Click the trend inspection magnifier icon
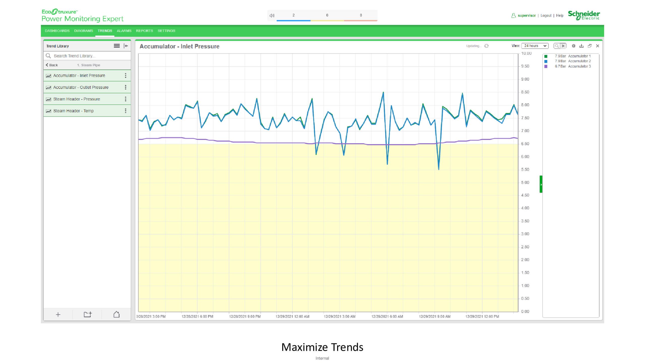Screen dimensions: 645x363 [557, 46]
